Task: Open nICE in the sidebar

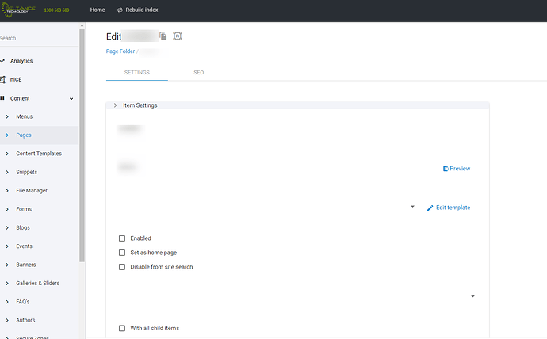Action: [16, 80]
